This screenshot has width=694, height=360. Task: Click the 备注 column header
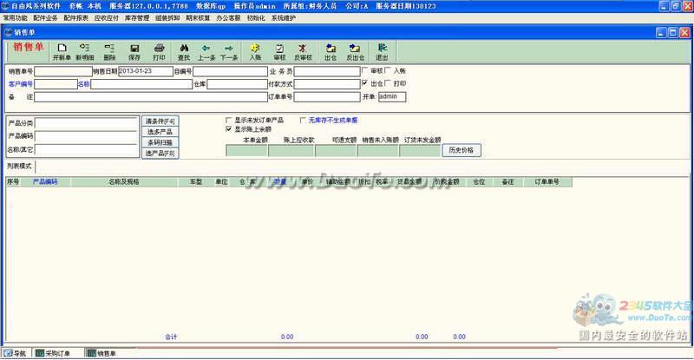coord(508,182)
